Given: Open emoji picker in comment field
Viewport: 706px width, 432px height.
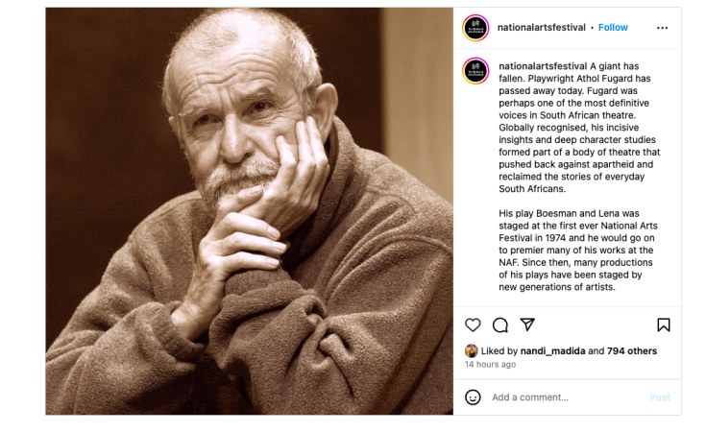Looking at the screenshot, I should click(x=473, y=396).
